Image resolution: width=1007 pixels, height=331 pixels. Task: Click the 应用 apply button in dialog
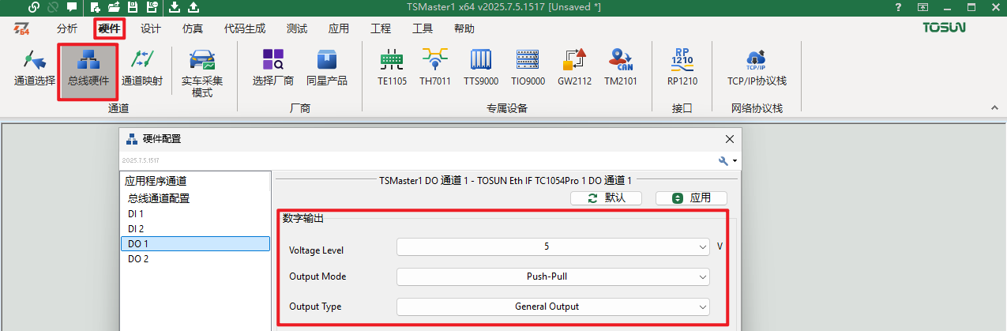click(x=691, y=198)
